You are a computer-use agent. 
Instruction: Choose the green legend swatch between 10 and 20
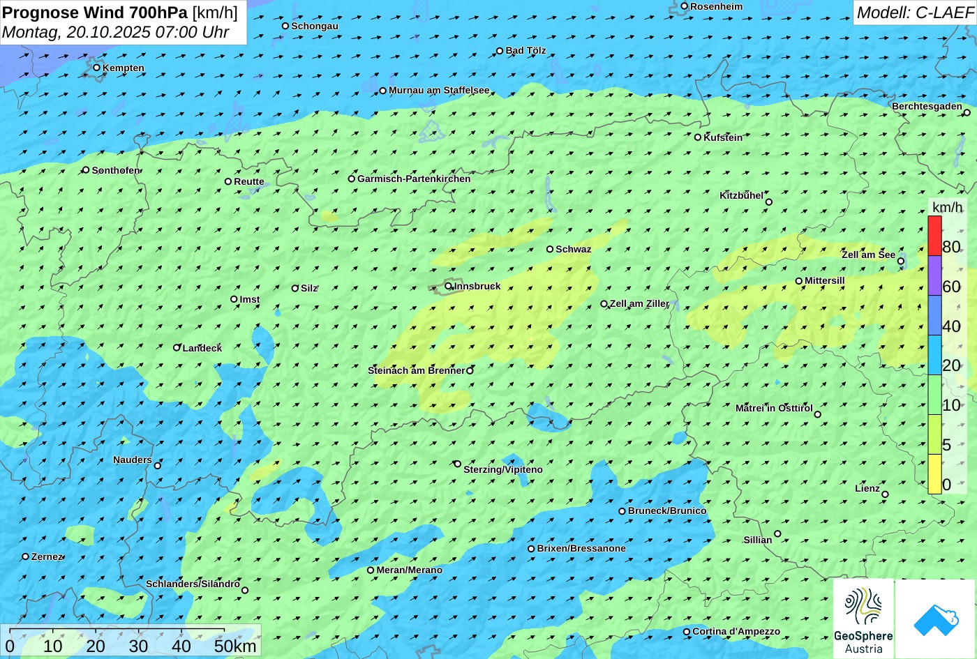click(934, 395)
